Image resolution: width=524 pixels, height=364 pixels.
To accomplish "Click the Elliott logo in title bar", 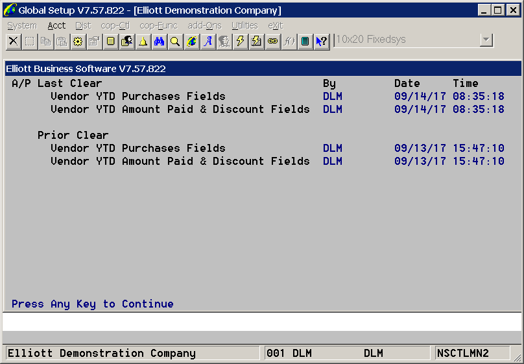I will (10, 10).
